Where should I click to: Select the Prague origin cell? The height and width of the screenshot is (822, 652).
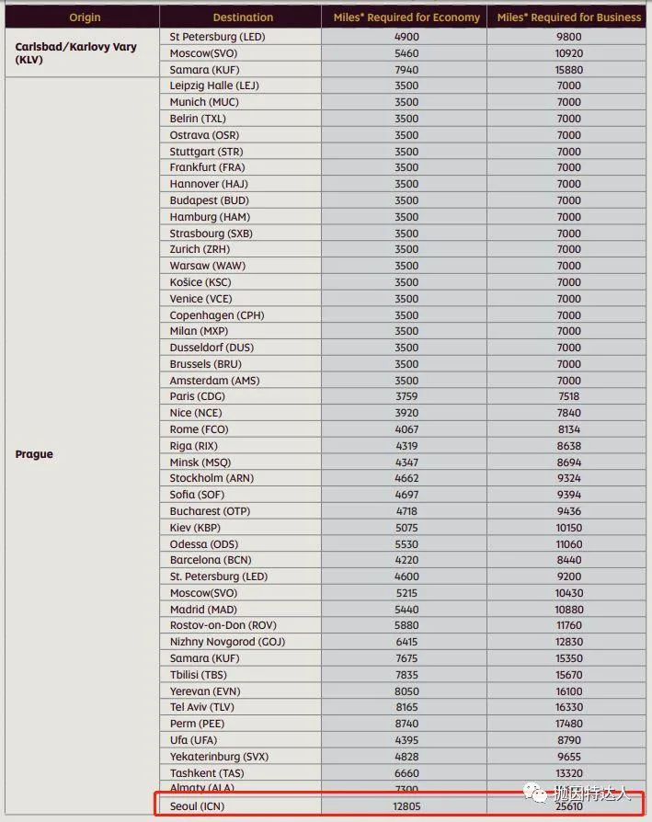(x=34, y=454)
